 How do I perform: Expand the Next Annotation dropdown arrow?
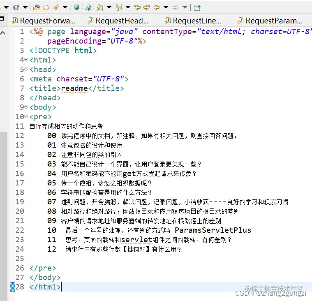coord(109,7)
